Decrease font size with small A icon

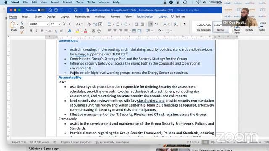pyautogui.click(x=70, y=24)
